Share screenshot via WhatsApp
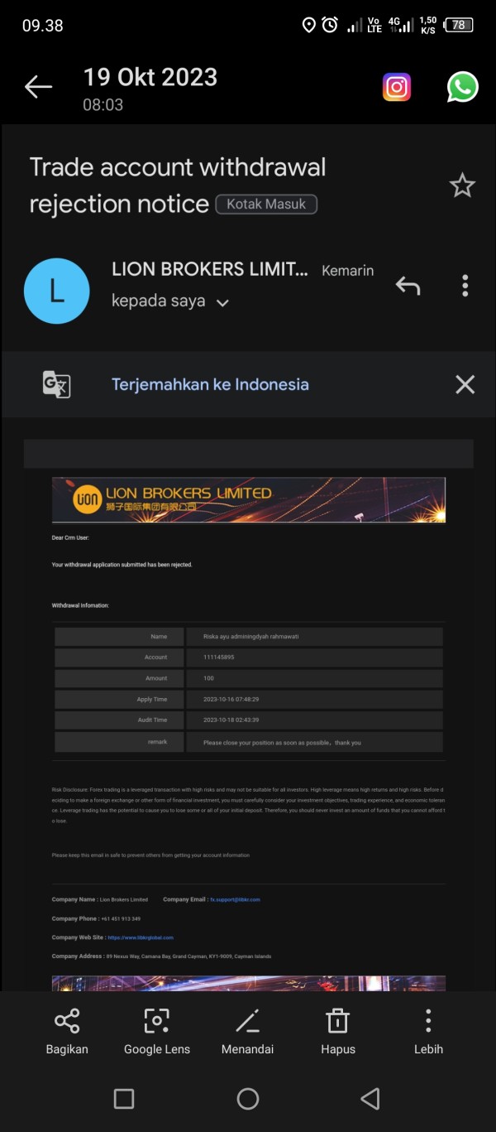496x1132 pixels. 462,87
